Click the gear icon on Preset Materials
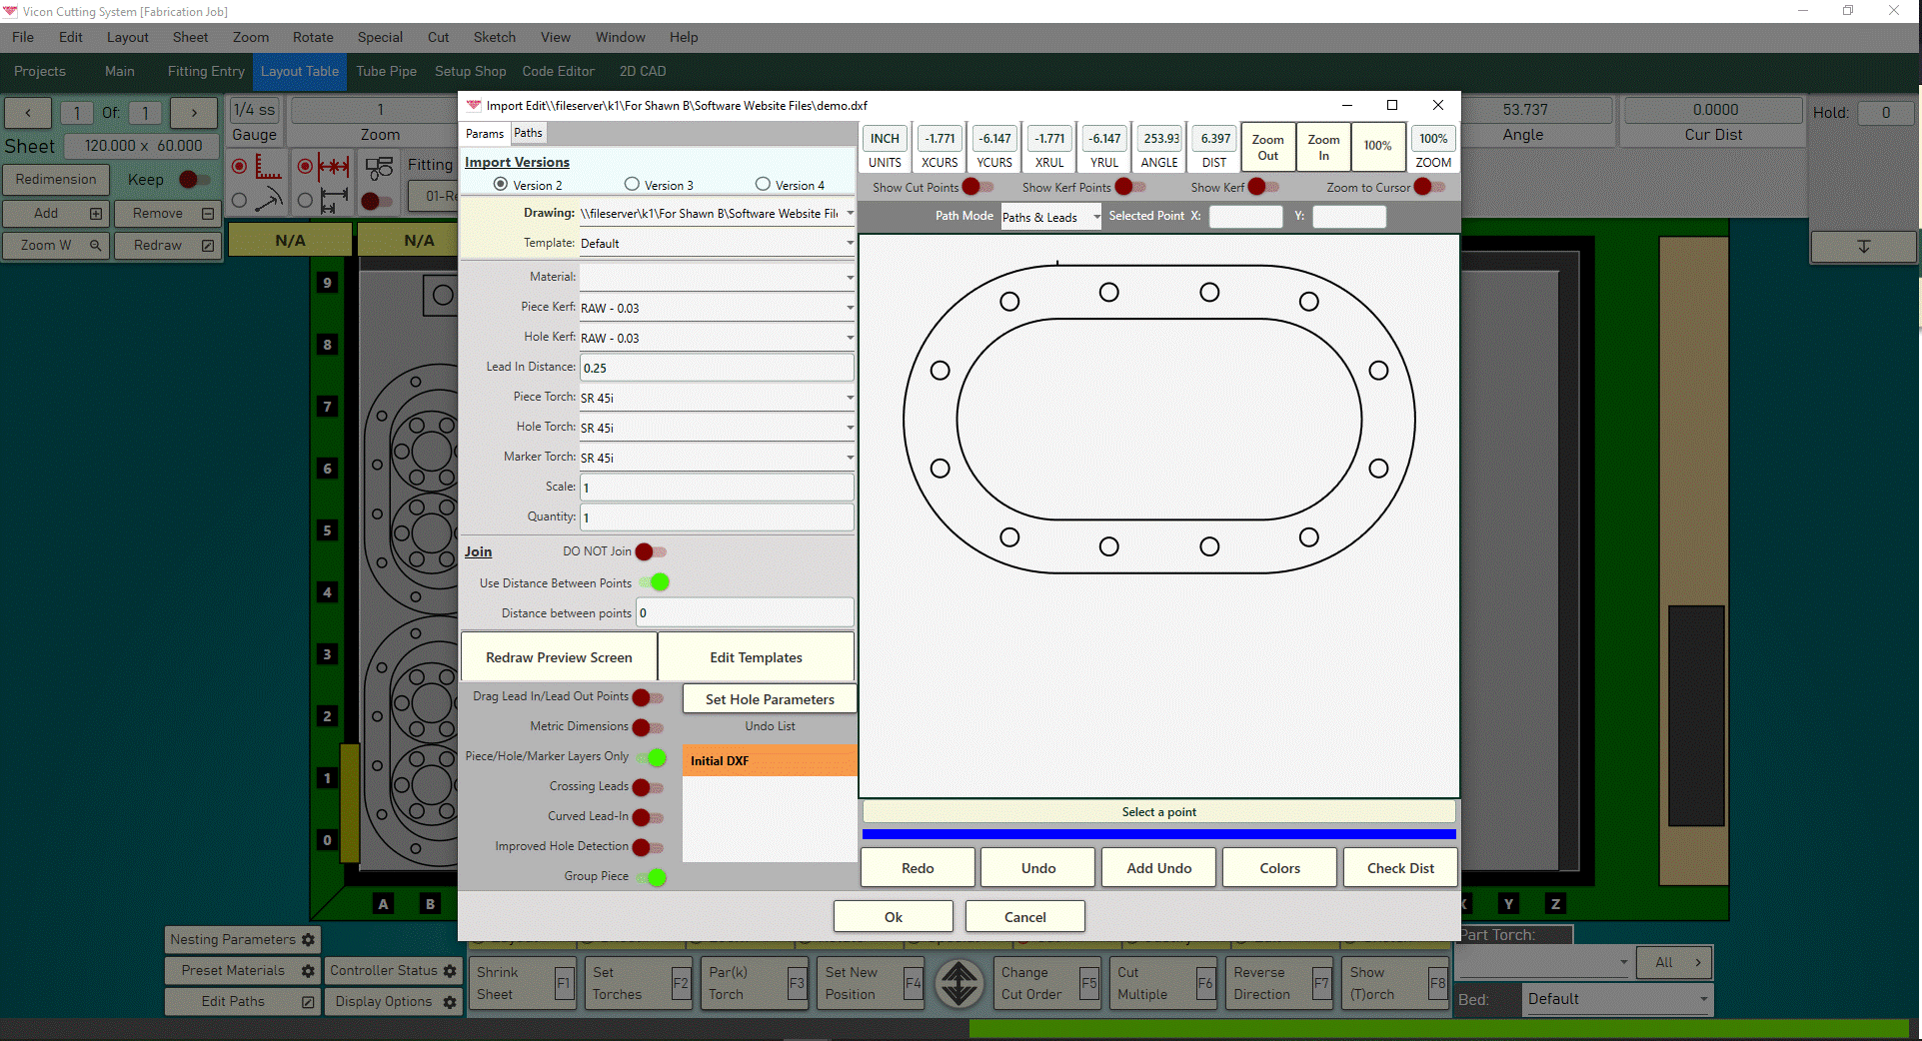The width and height of the screenshot is (1922, 1041). [x=307, y=970]
